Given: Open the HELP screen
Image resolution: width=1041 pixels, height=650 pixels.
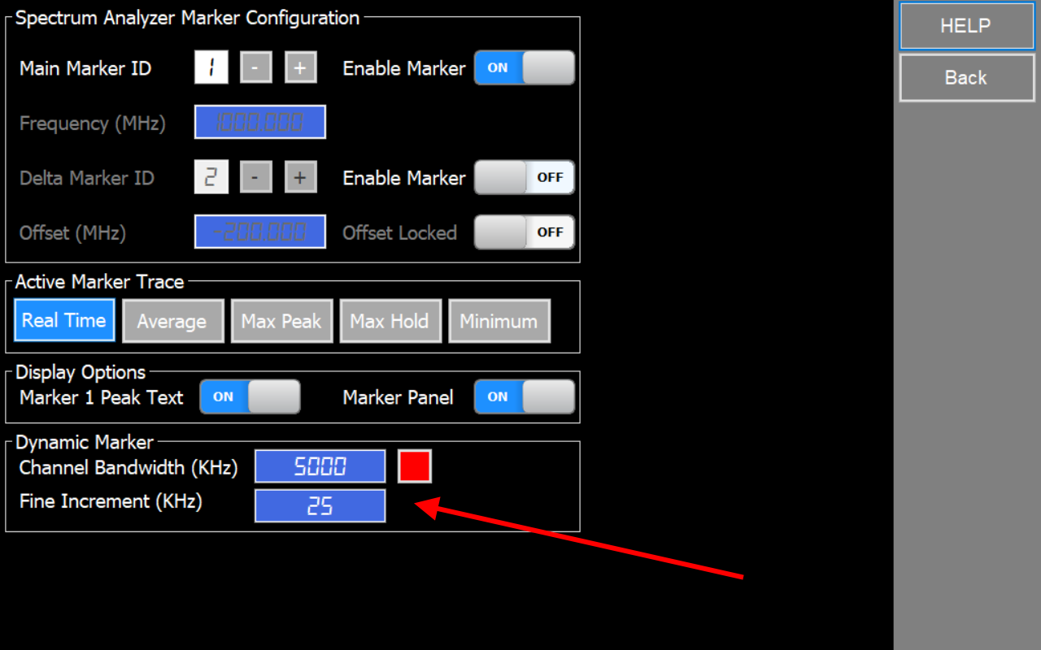Looking at the screenshot, I should [966, 26].
